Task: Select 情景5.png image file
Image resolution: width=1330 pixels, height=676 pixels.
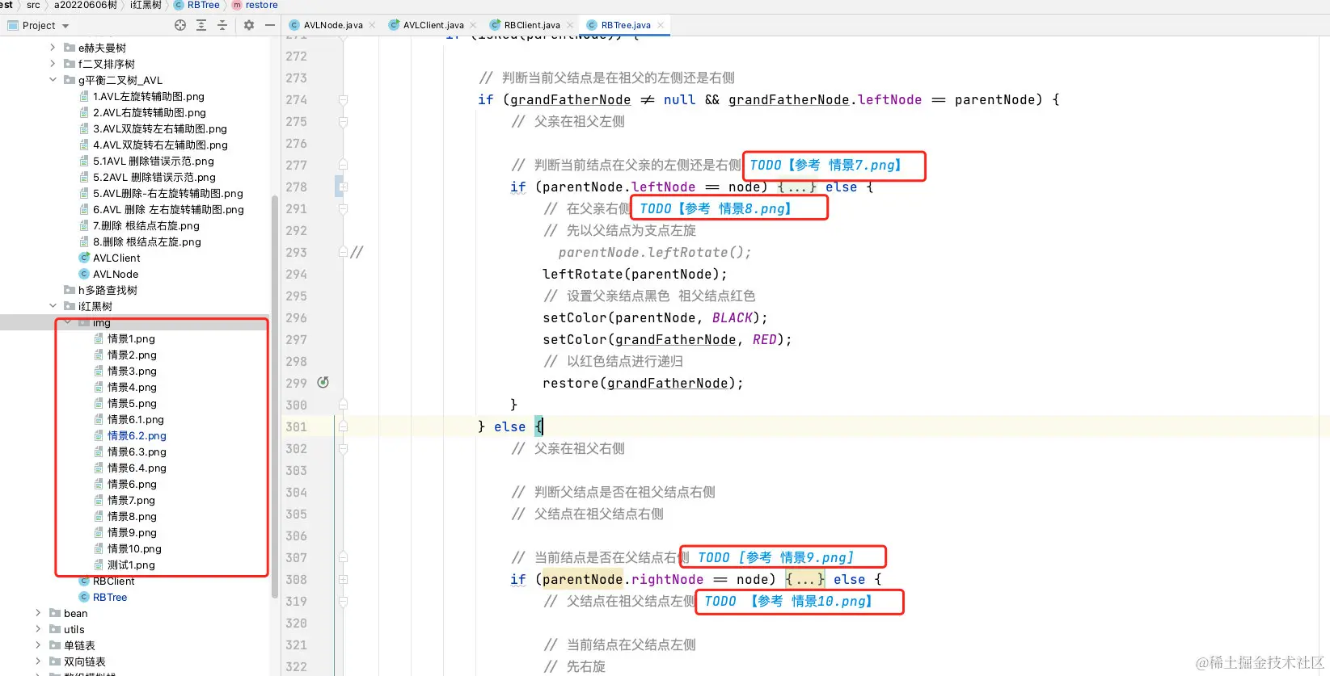Action: click(132, 403)
